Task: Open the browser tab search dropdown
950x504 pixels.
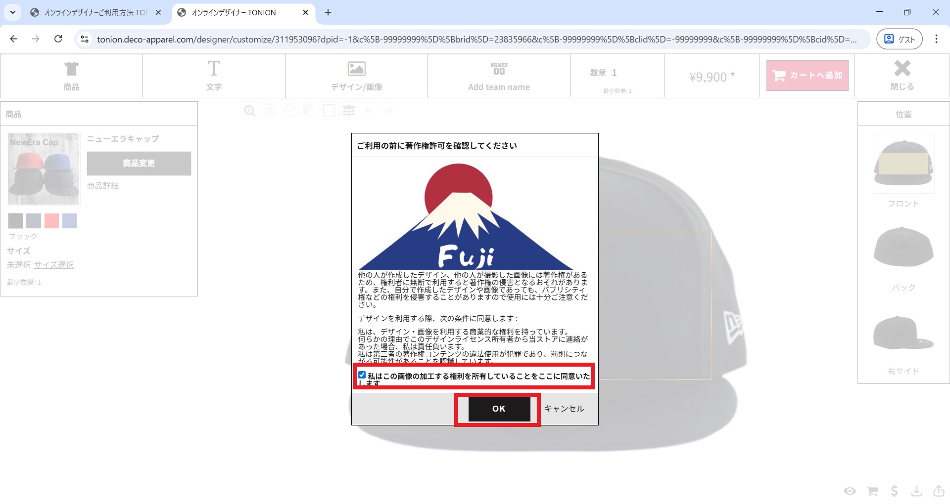Action: coord(13,13)
